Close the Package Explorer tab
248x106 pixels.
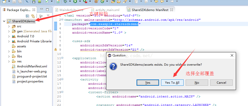(x=34, y=10)
